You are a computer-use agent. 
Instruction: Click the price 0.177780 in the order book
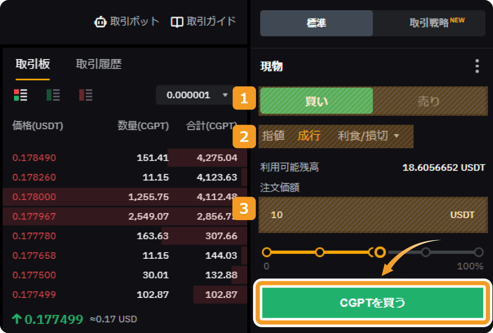point(34,236)
